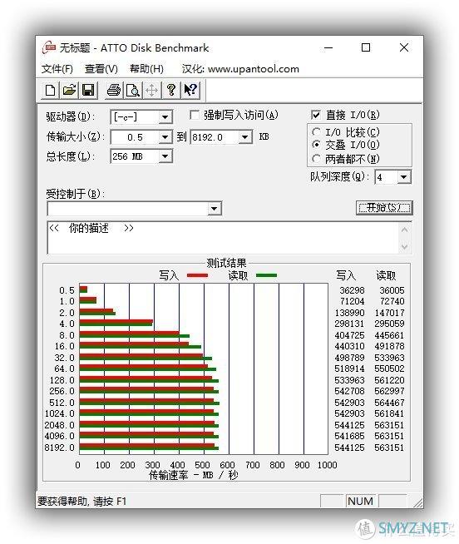This screenshot has width=459, height=544.
Task: Close the ATTO Disk Benchmark window
Action: (x=404, y=47)
